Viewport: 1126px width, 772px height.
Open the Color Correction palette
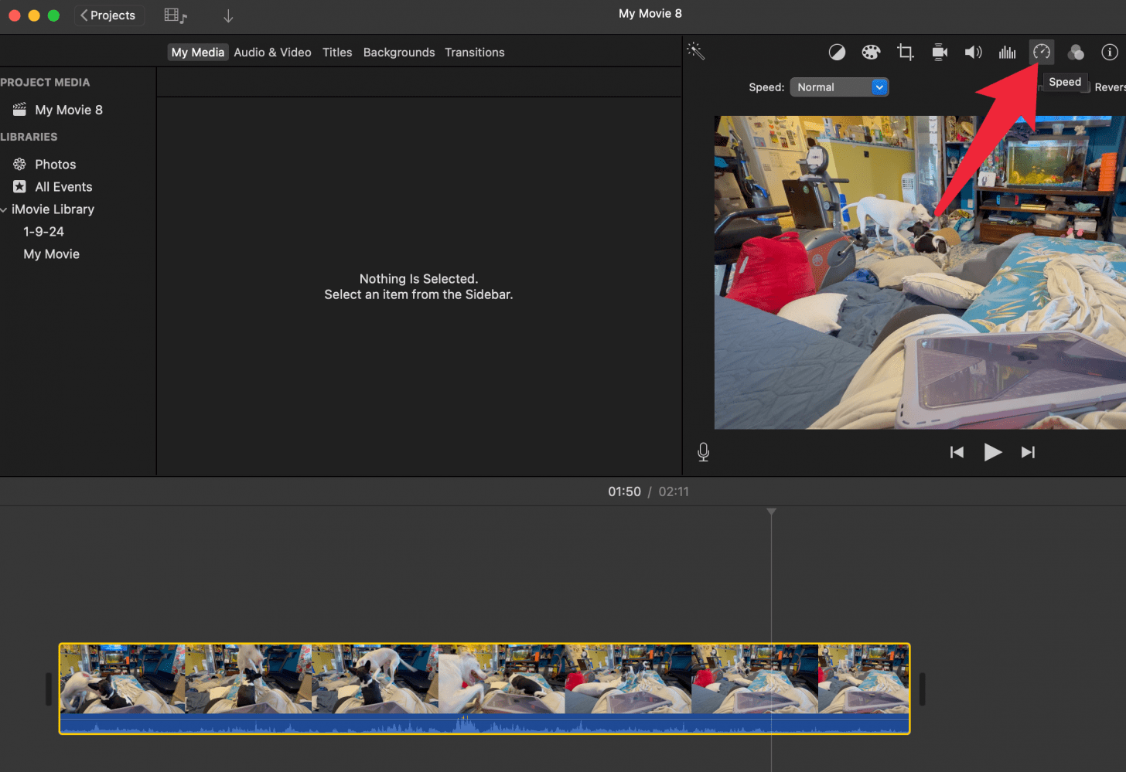pyautogui.click(x=871, y=52)
